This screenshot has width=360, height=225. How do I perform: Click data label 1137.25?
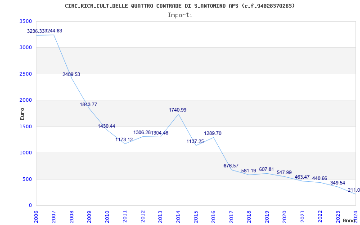click(x=195, y=141)
